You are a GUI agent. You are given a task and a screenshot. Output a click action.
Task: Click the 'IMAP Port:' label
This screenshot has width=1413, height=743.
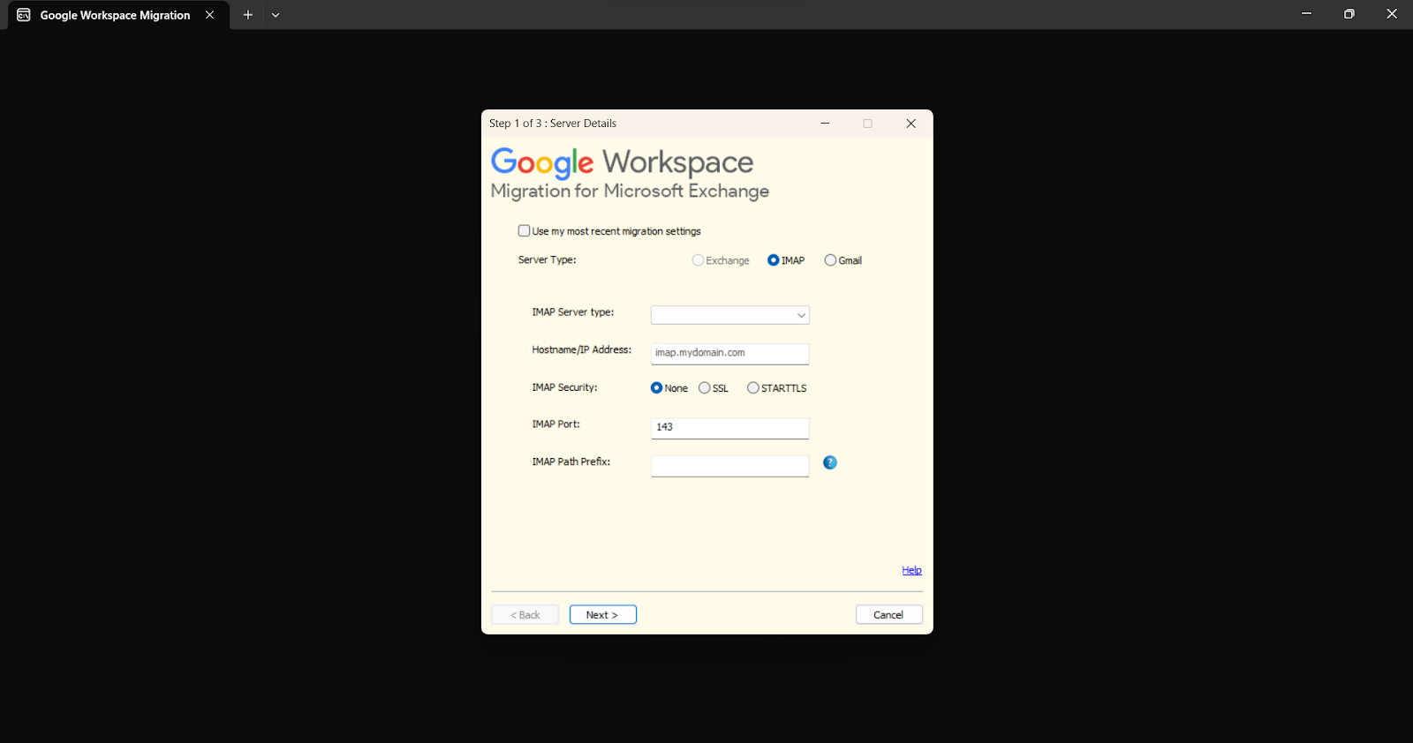[x=555, y=424]
